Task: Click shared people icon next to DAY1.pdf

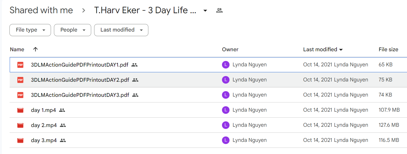Action: click(134, 65)
